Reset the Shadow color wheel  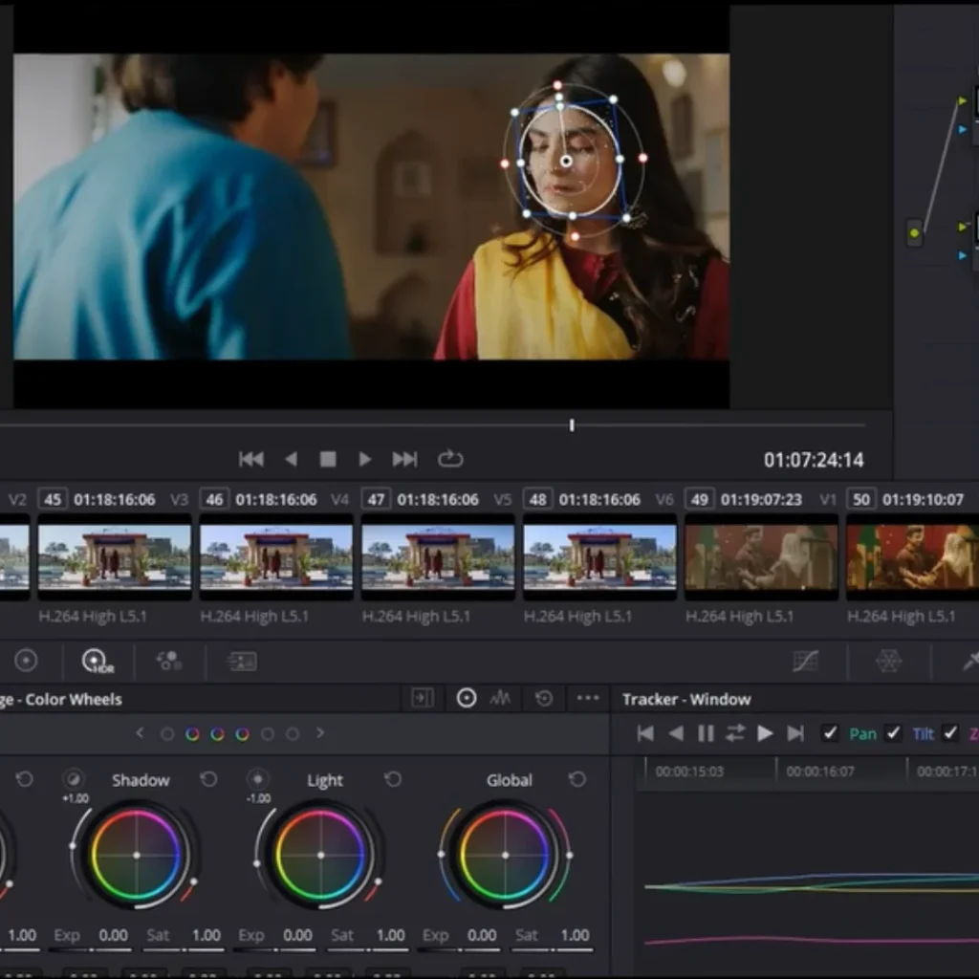208,779
